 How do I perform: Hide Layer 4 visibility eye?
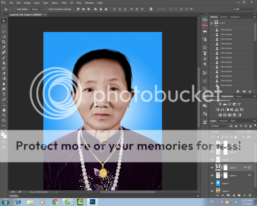coord(212,160)
